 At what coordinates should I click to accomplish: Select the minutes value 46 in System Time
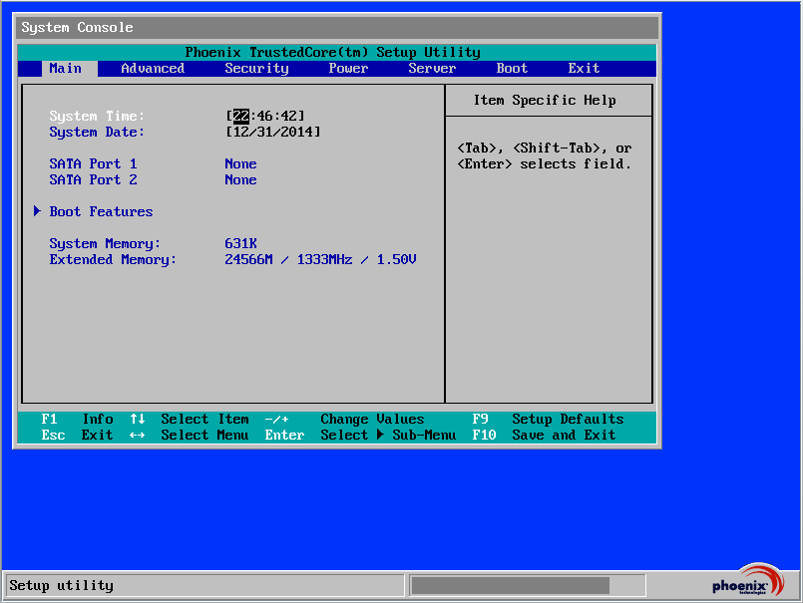[264, 117]
